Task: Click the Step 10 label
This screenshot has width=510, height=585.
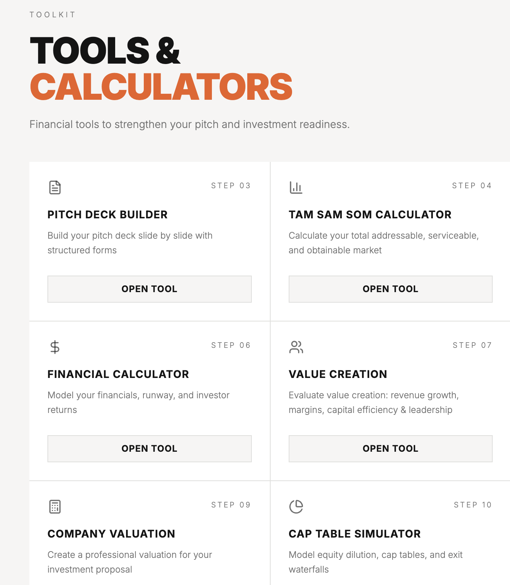Action: pyautogui.click(x=472, y=505)
